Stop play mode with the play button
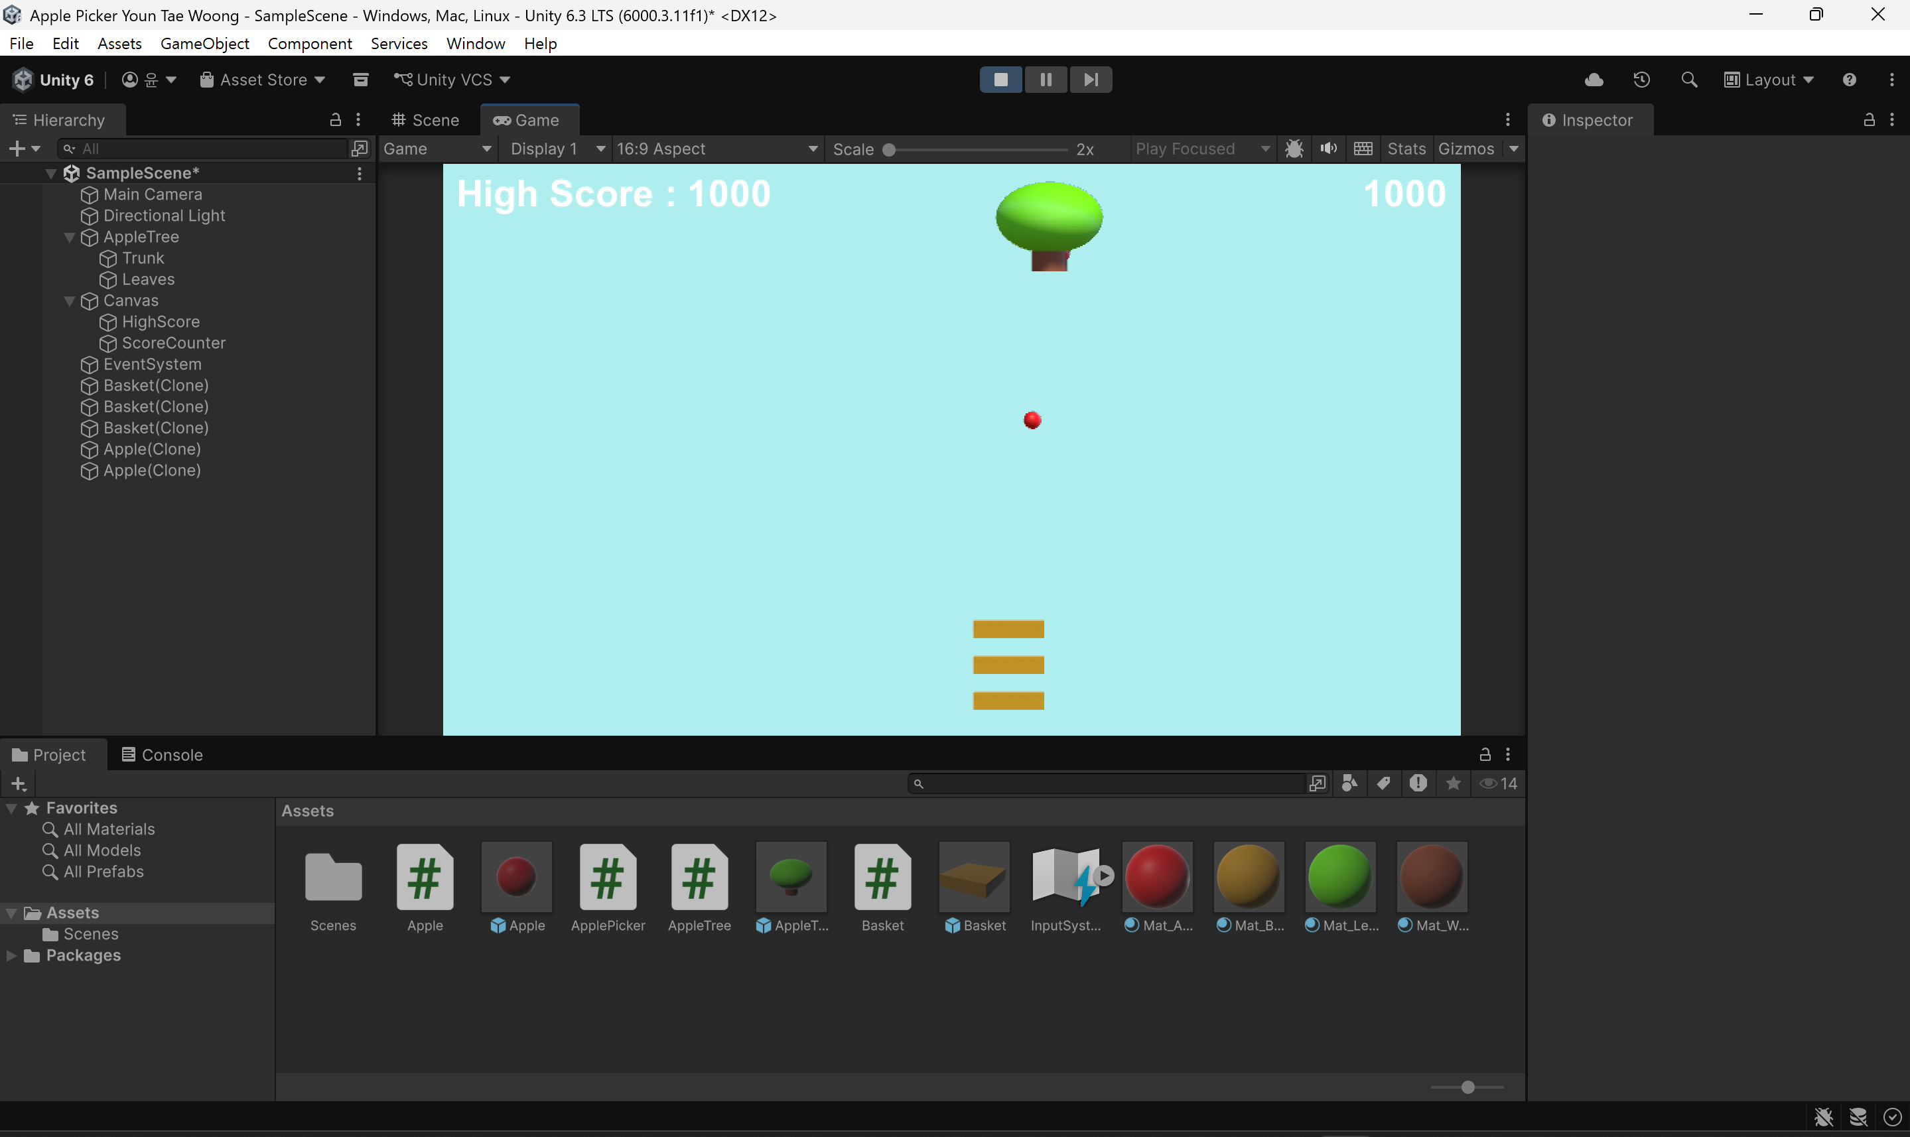 (x=1000, y=80)
